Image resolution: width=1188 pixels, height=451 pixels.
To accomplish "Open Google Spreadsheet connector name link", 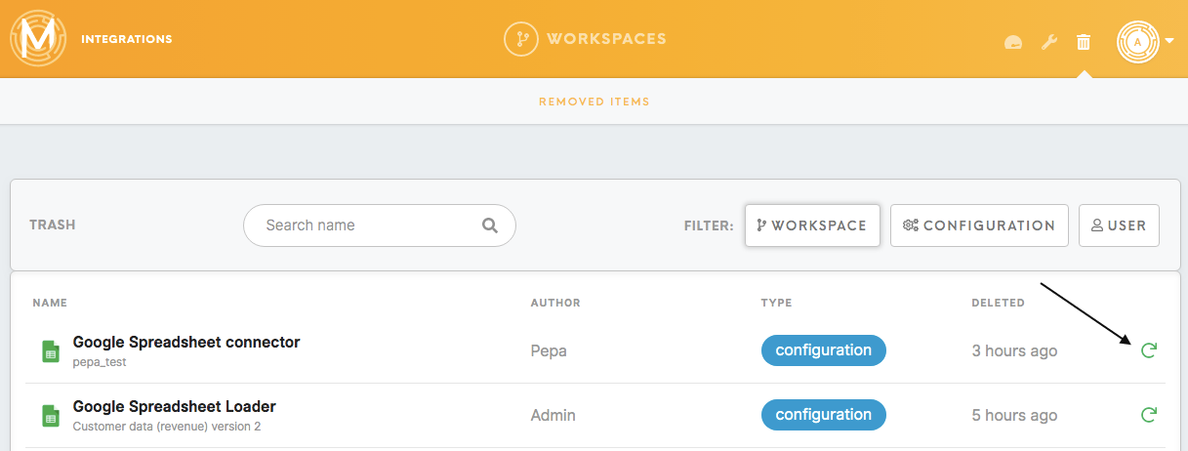I will click(186, 343).
